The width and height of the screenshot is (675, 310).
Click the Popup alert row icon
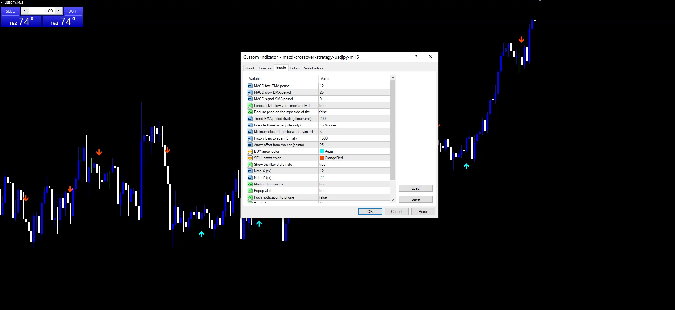click(x=250, y=191)
